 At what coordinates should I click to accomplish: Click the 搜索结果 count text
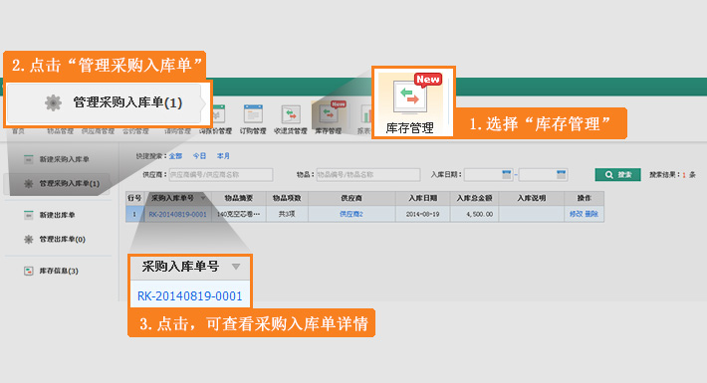tap(673, 174)
